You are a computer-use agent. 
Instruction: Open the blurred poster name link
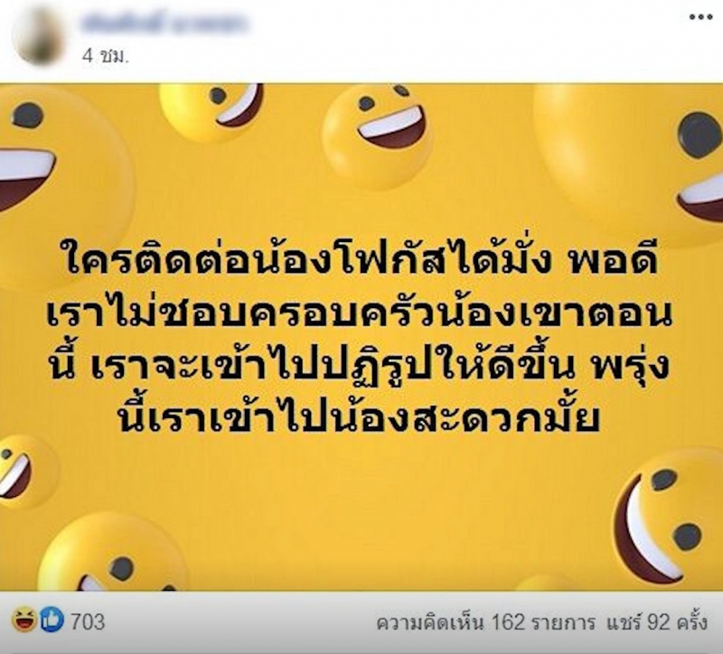tap(164, 24)
